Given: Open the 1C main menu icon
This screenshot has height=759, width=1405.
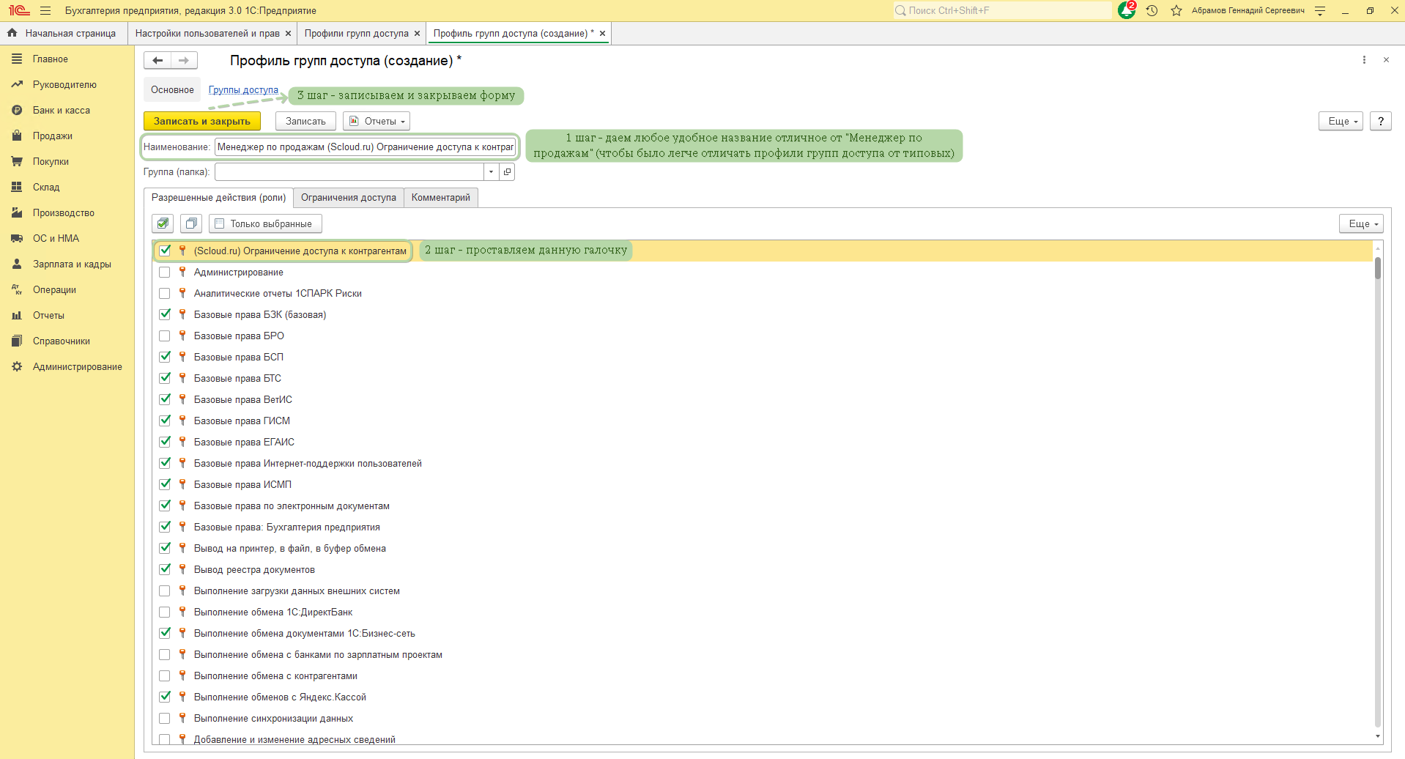Looking at the screenshot, I should point(19,10).
